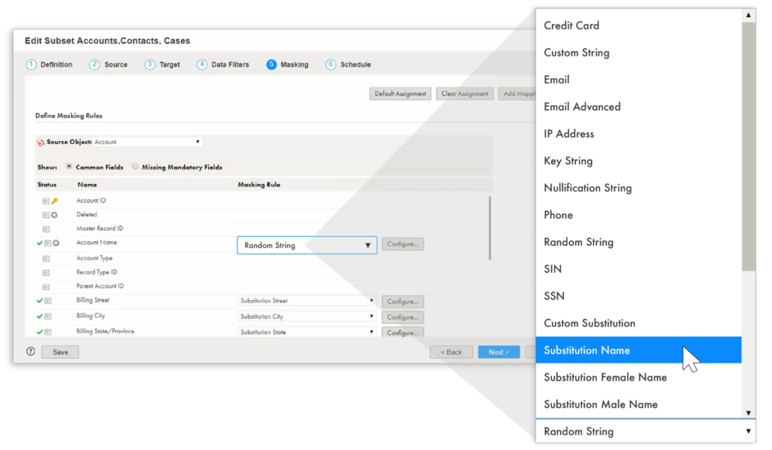Viewport: 772px width, 450px height.
Task: Open the Substitution State dropdown for Billing State/Province
Action: 305,330
